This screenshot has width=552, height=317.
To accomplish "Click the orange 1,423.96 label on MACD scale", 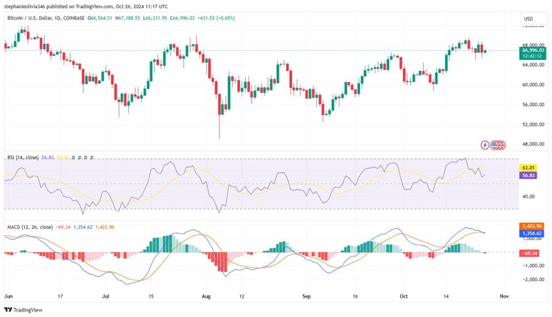I will point(531,226).
